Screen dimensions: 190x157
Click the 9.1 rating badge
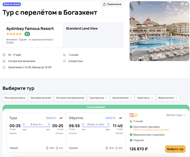pyautogui.click(x=27, y=34)
